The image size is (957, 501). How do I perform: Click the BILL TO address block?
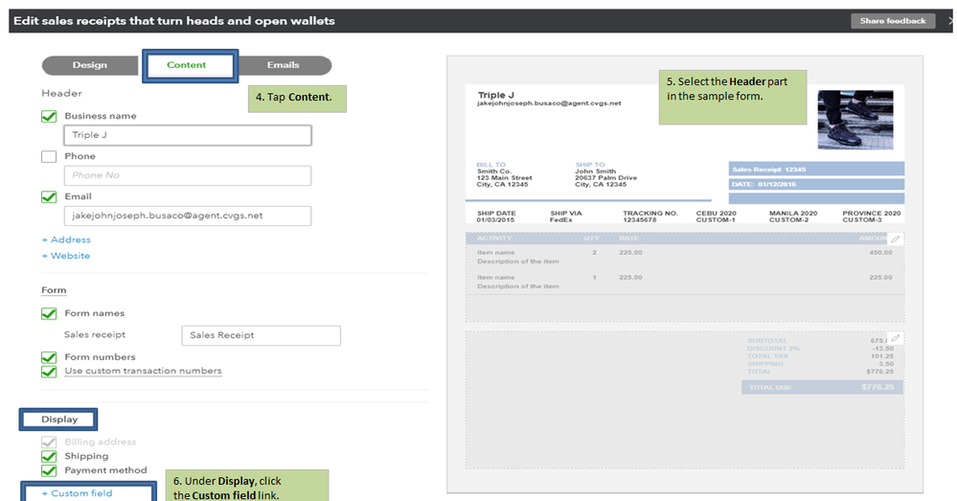click(504, 174)
